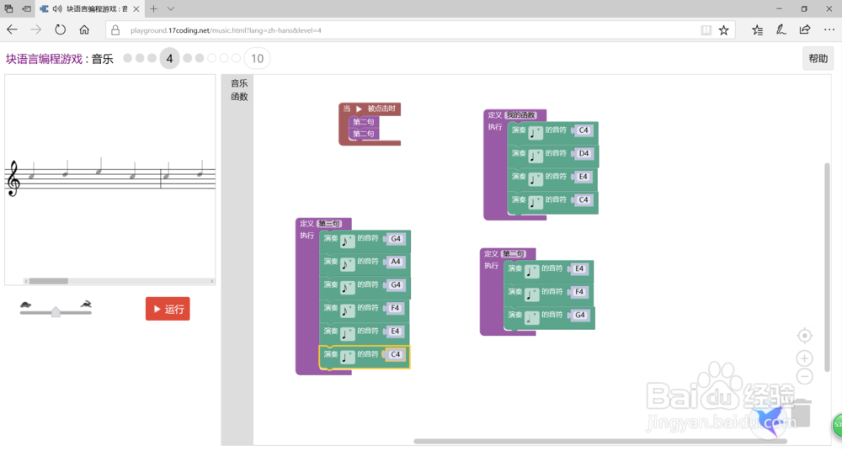
Task: Click the tabs you've set aside icon
Action: click(8, 9)
